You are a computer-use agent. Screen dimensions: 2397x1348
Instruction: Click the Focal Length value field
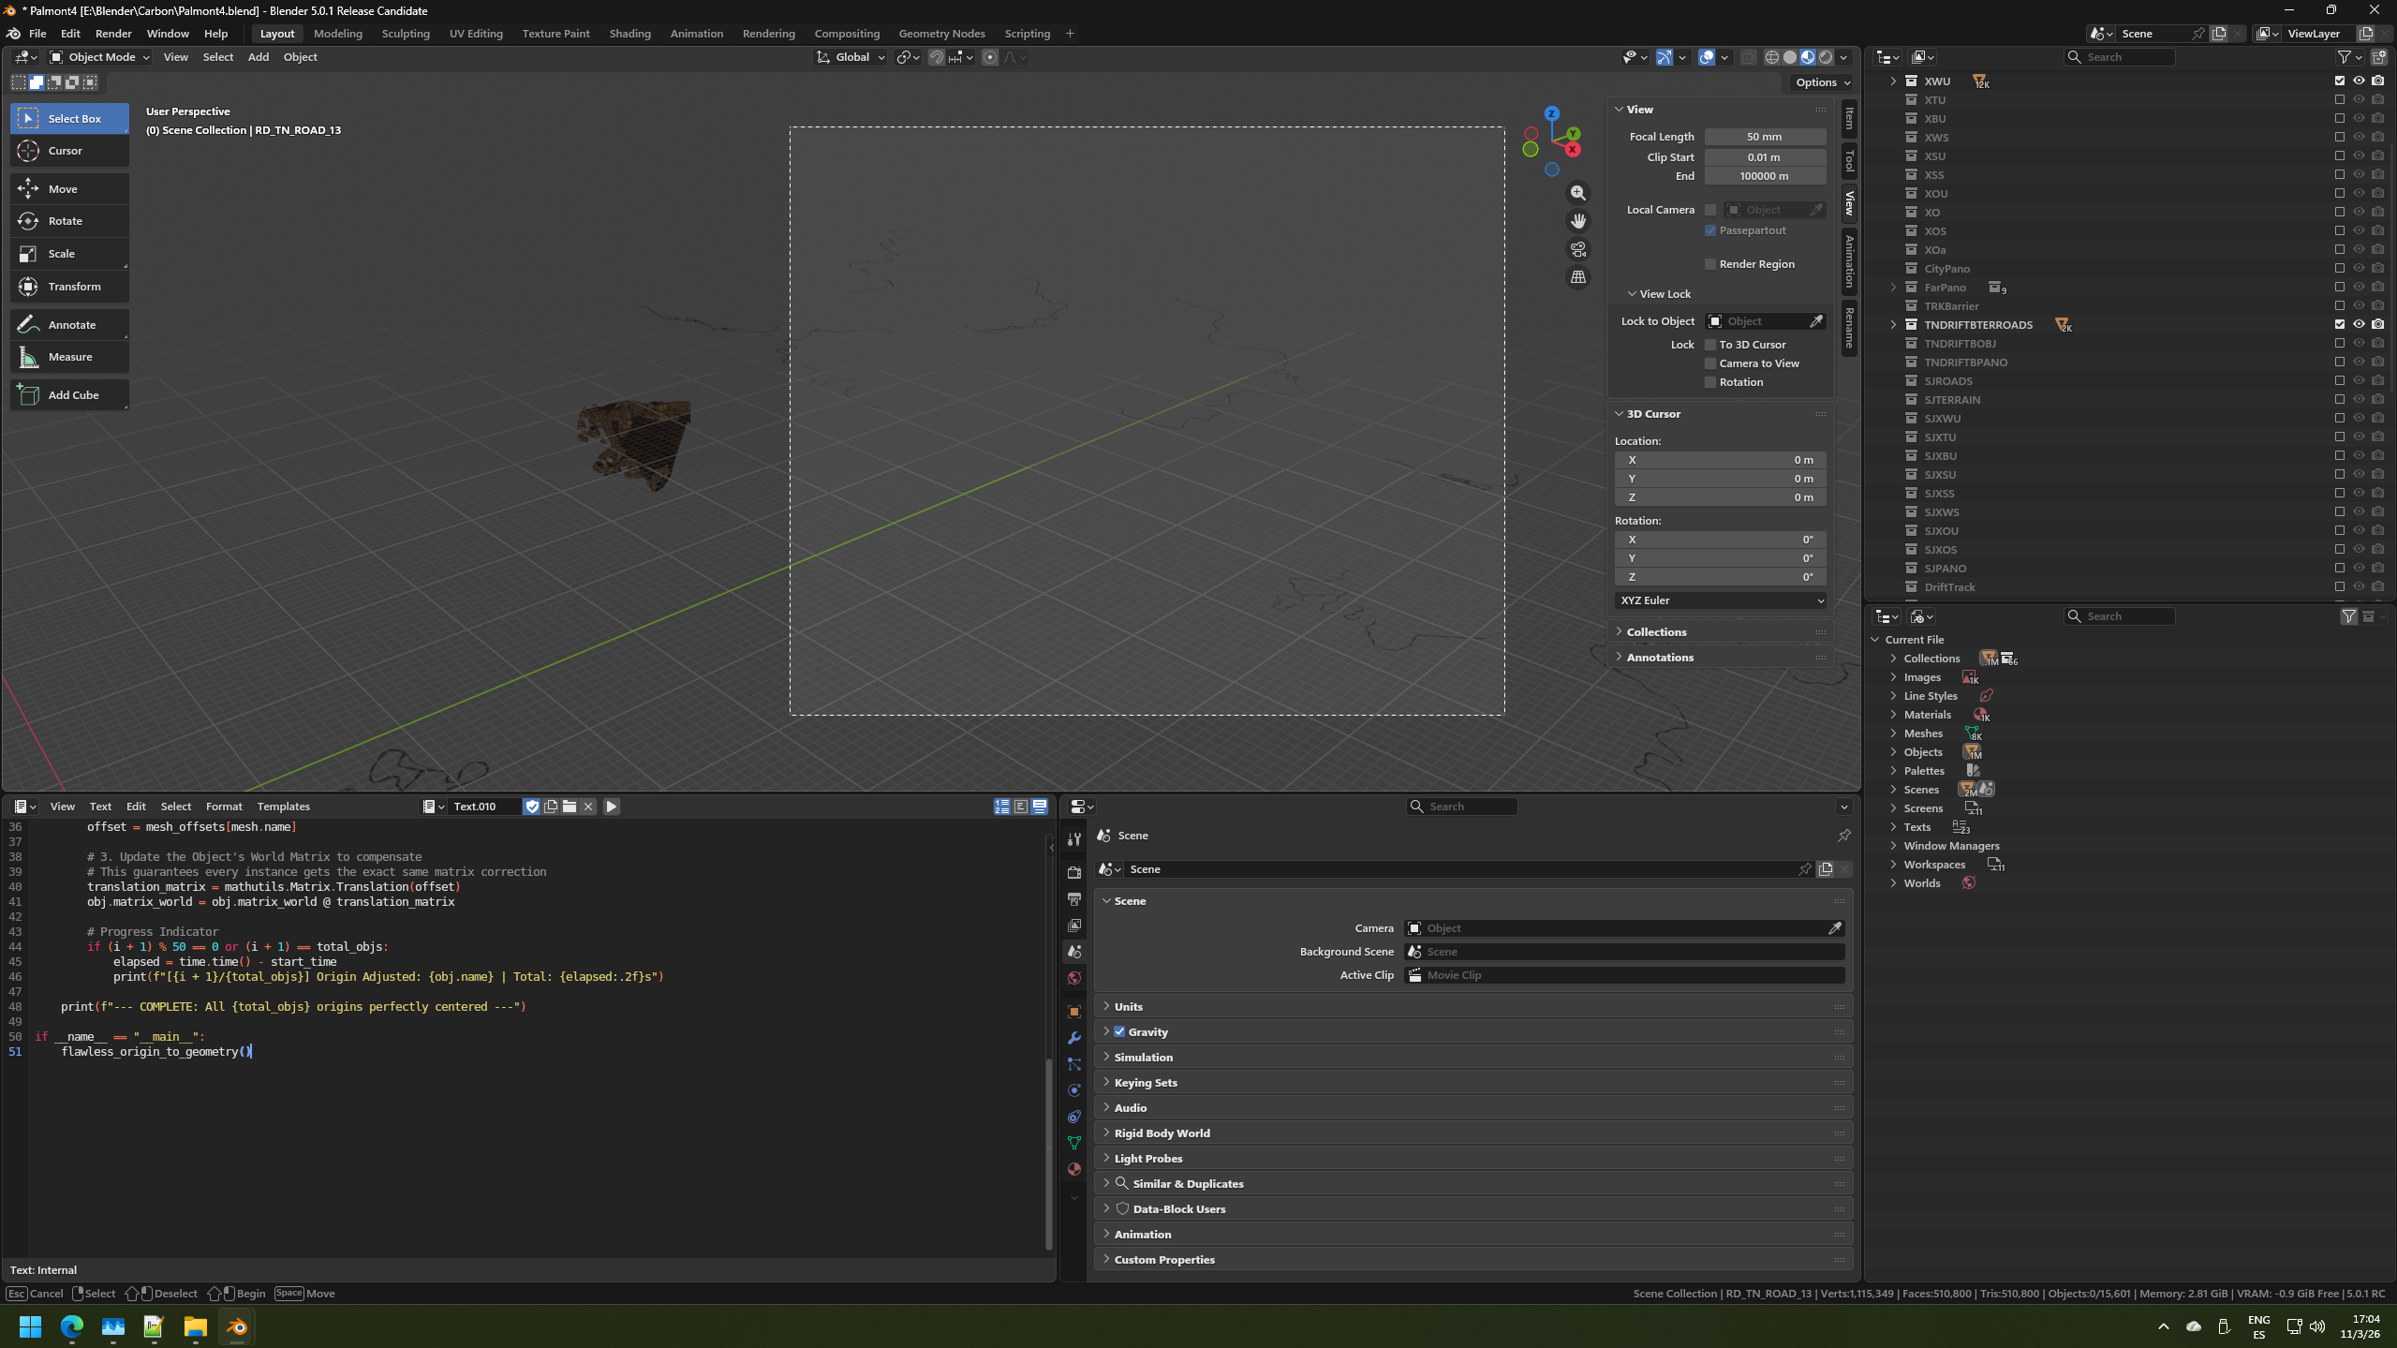point(1764,137)
